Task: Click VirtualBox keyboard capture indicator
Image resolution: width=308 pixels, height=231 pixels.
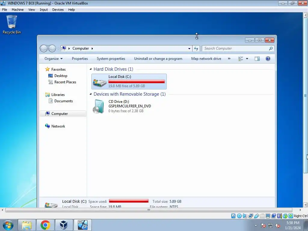Action: 291,216
